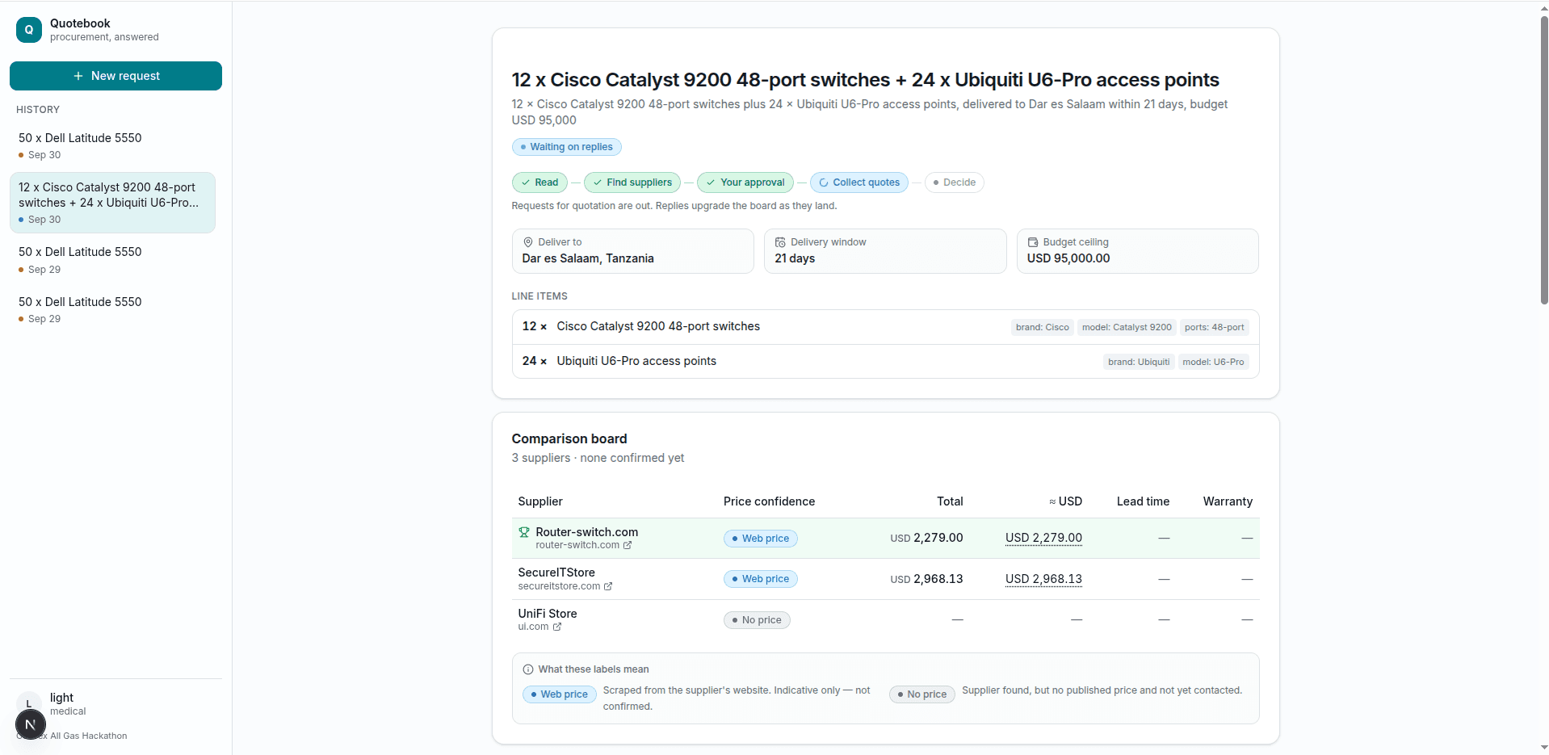The image size is (1549, 755).
Task: Open the Find suppliers step pill
Action: [632, 182]
